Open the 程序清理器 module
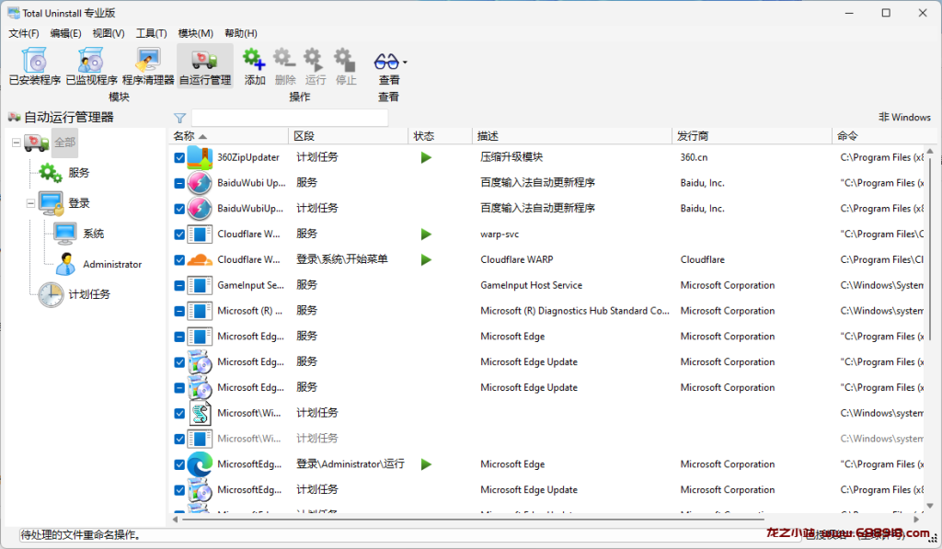The height and width of the screenshot is (549, 942). tap(148, 66)
